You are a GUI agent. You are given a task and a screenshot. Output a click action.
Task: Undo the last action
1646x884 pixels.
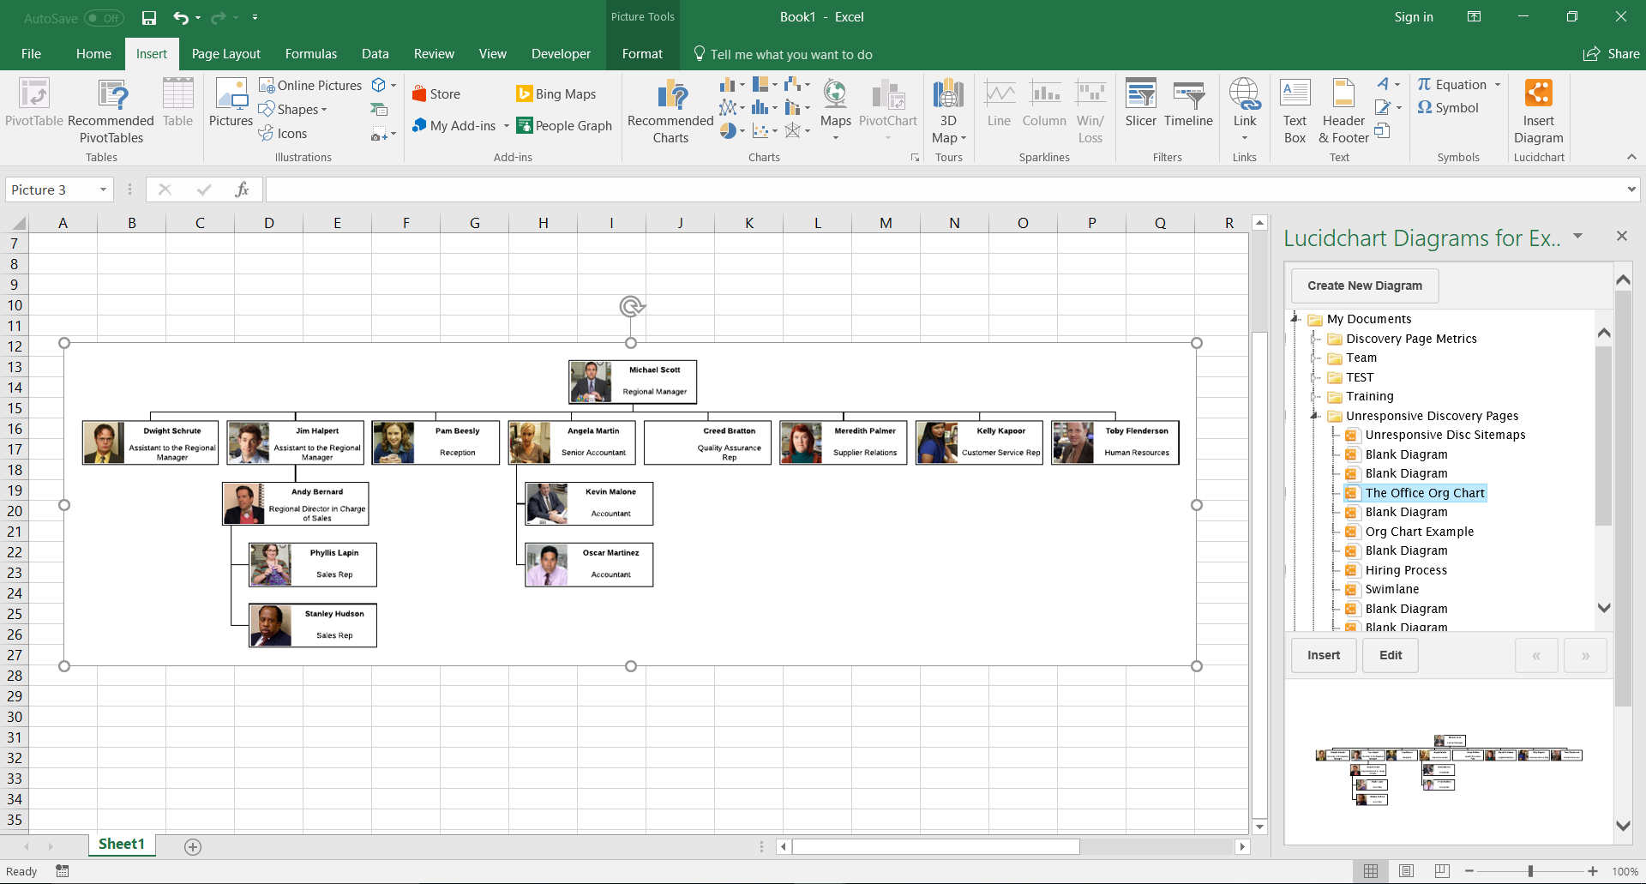180,17
